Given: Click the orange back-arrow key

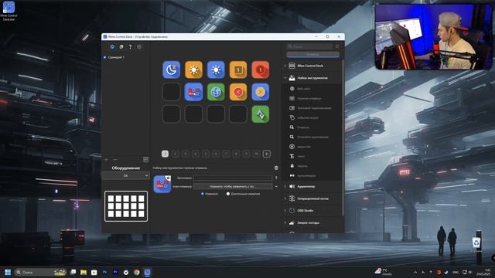Looking at the screenshot, I should pos(238,92).
